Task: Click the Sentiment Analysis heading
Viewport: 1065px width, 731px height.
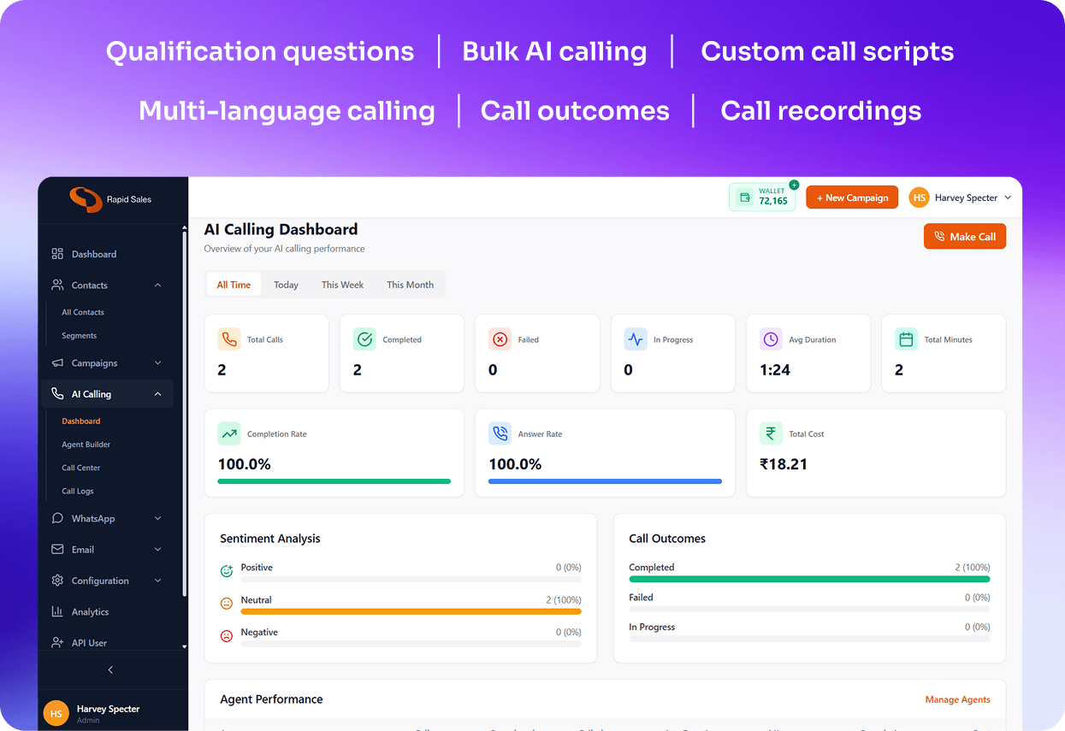Action: (270, 539)
